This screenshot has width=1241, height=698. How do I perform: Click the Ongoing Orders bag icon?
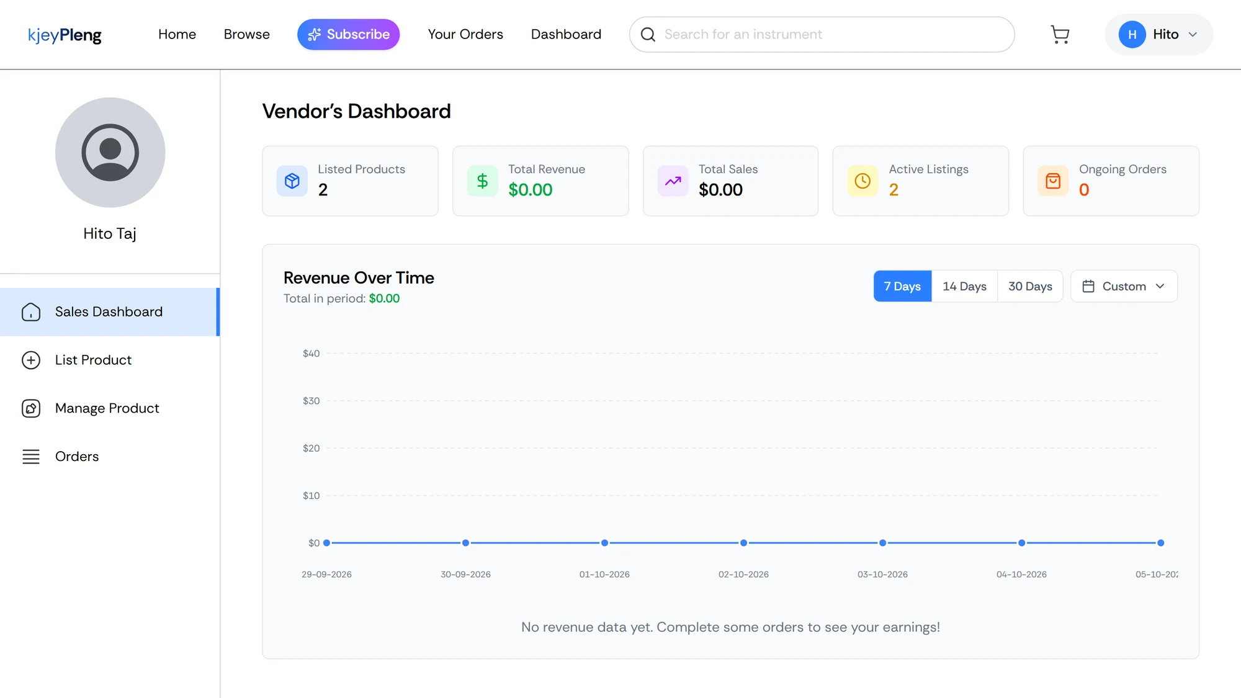coord(1053,181)
